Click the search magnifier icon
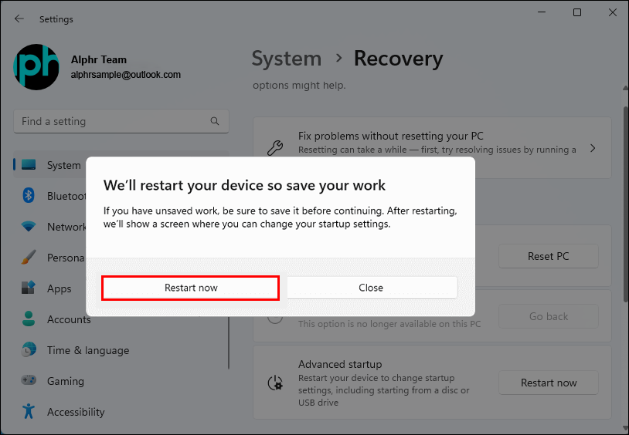Screen dimensions: 629x435 click(215, 121)
